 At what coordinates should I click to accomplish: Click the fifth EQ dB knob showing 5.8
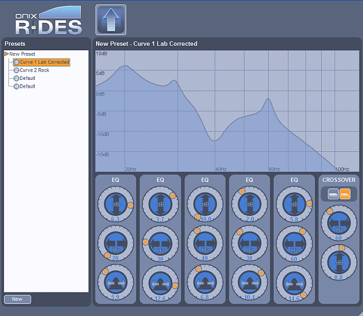(x=294, y=204)
